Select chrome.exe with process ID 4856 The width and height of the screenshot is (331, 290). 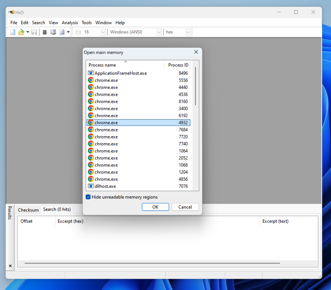(139, 179)
